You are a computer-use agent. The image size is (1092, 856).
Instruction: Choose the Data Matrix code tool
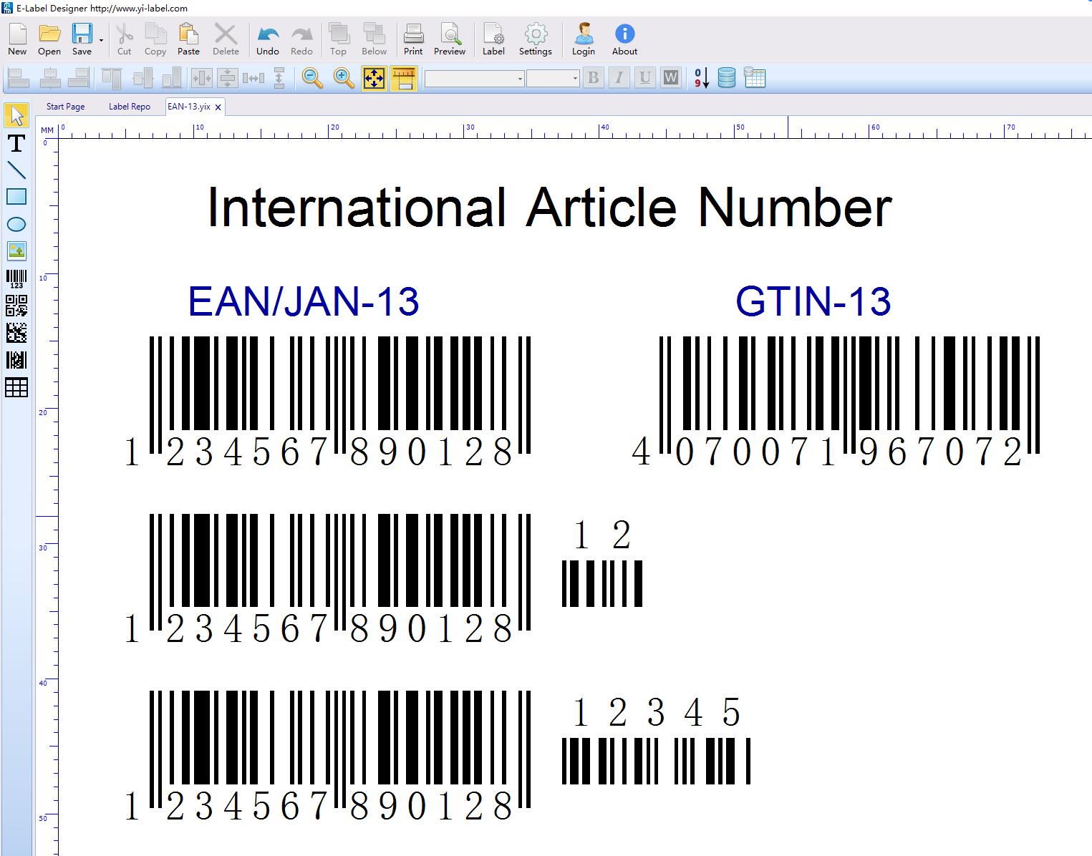tap(16, 333)
